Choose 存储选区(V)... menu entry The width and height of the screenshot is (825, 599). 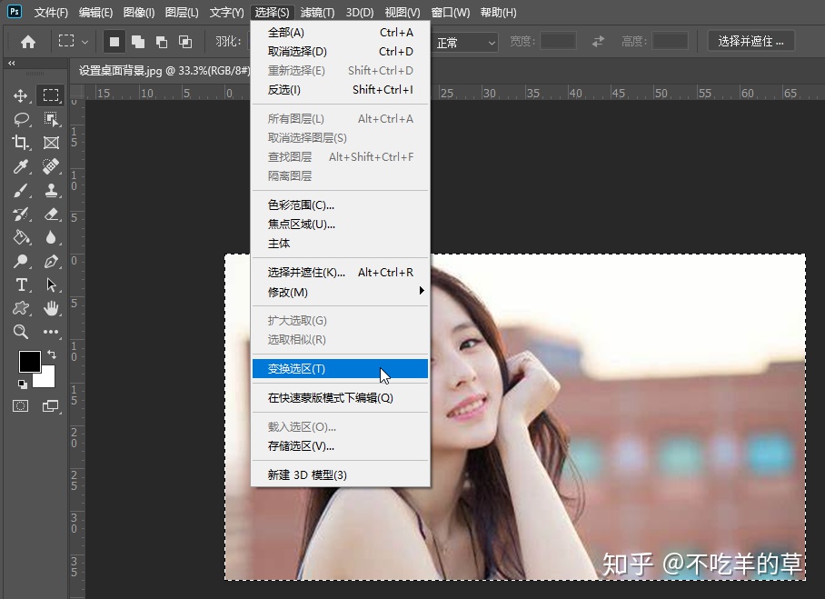340,446
